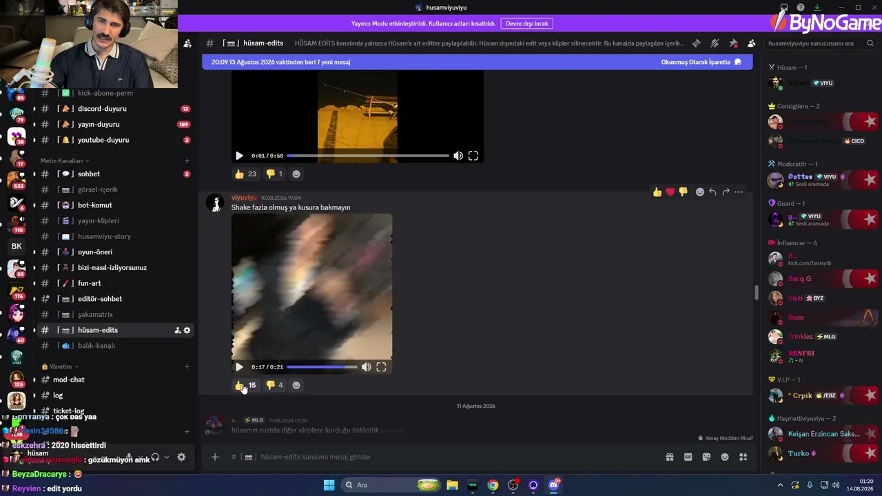
Task: Open the GIF picker
Action: tap(688, 457)
